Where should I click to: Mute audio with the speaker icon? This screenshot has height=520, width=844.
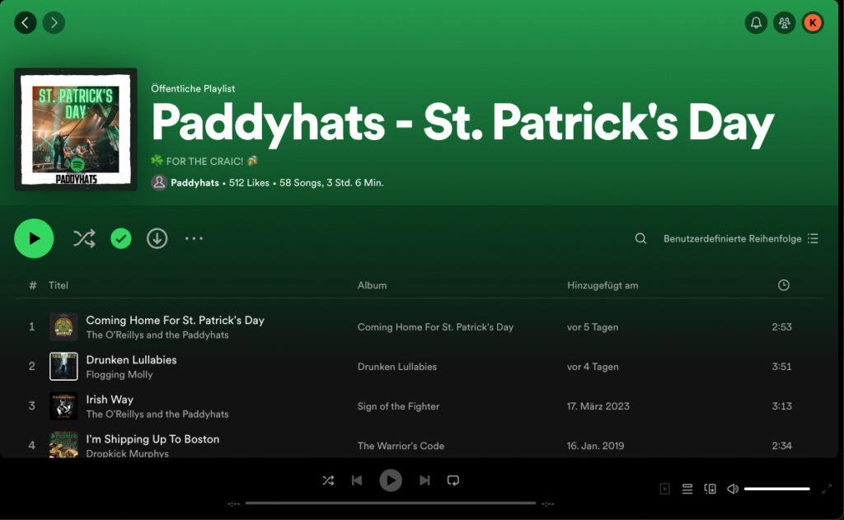733,489
